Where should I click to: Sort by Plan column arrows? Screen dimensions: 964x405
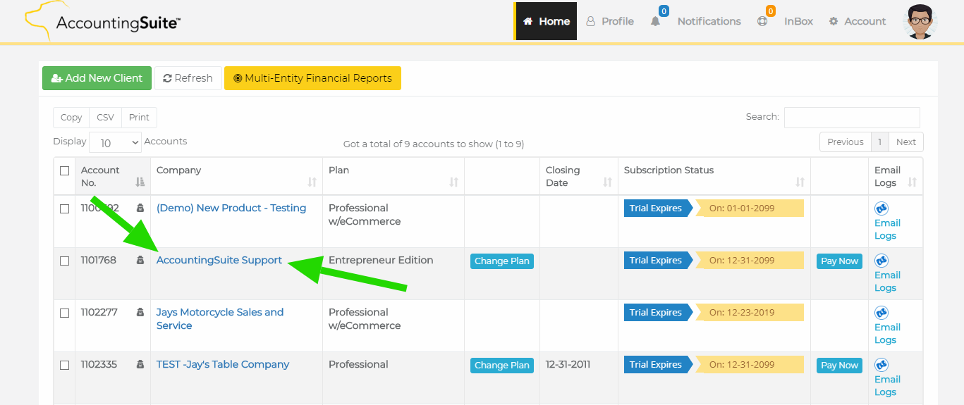(454, 182)
